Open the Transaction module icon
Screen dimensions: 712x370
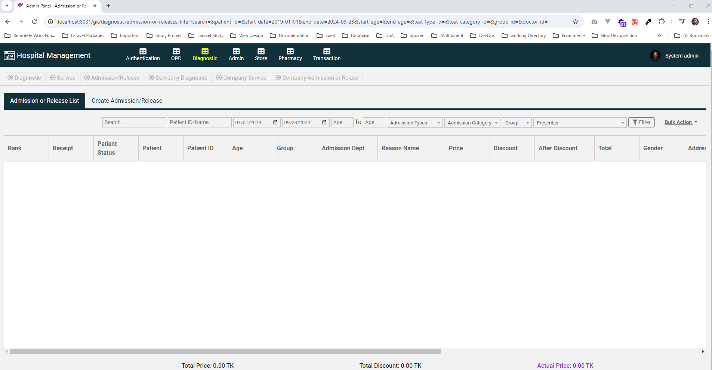click(x=327, y=52)
